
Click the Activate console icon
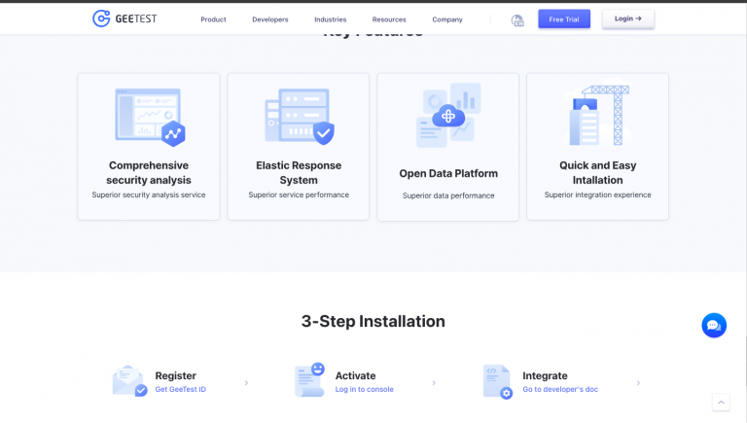point(309,381)
